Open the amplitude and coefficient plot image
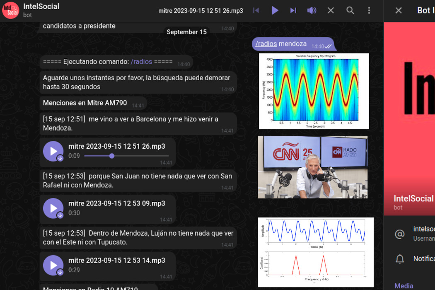The image size is (435, 290). pos(315,252)
